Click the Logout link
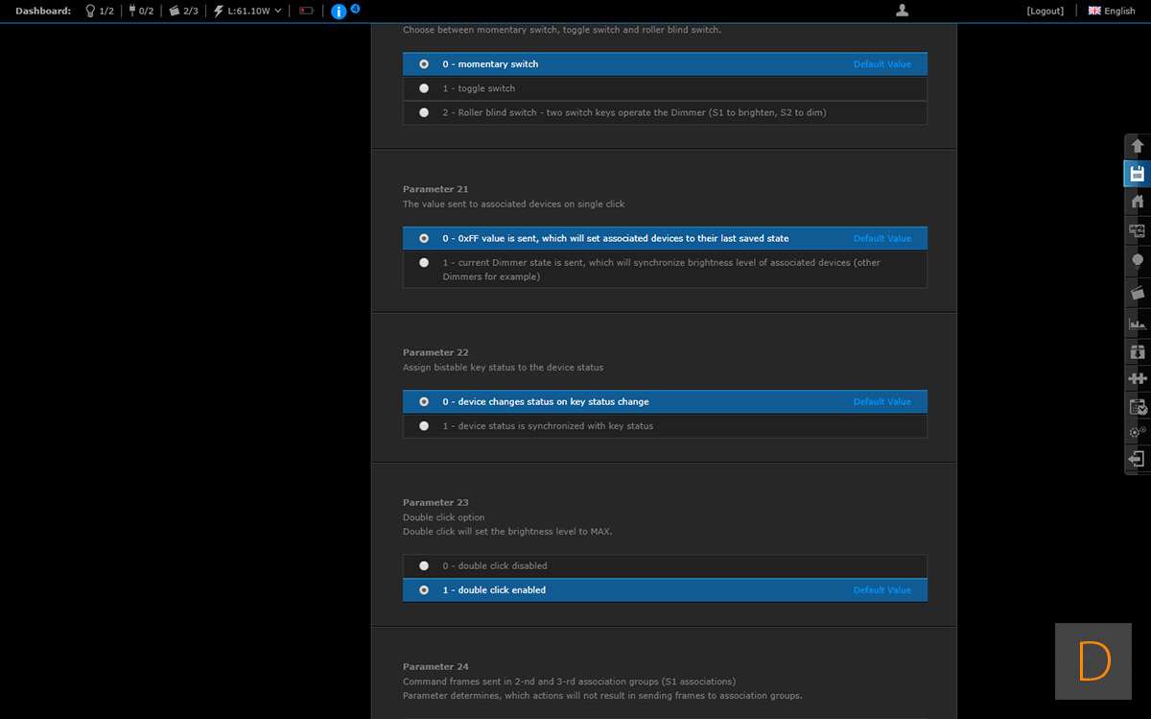The image size is (1151, 719). (1045, 11)
